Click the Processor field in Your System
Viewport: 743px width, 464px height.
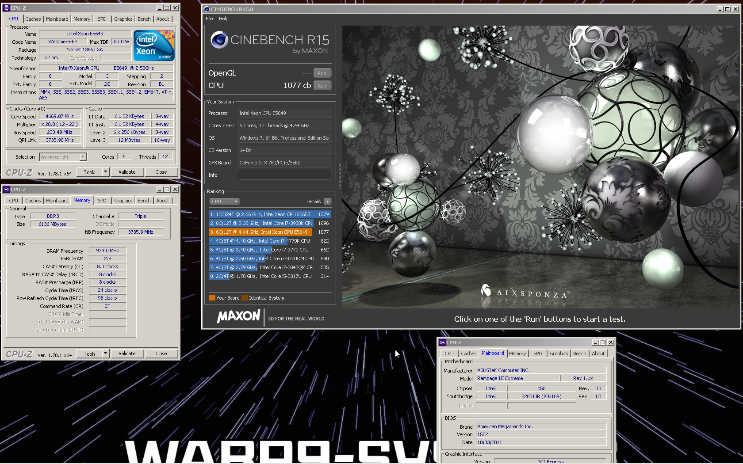click(284, 113)
